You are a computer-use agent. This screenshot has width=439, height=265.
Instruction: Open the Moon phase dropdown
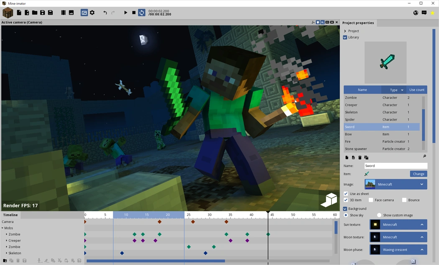pyautogui.click(x=398, y=250)
